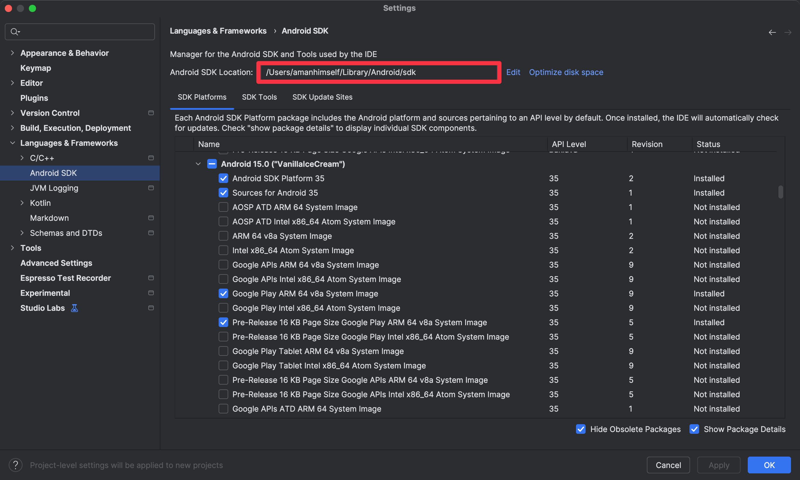
Task: Click the help question mark icon
Action: [x=16, y=465]
